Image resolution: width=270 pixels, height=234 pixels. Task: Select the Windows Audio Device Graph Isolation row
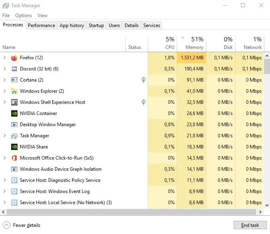point(132,169)
